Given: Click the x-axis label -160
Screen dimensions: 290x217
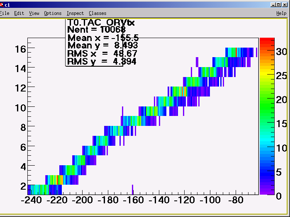Looking at the screenshot, I should tap(133, 200).
